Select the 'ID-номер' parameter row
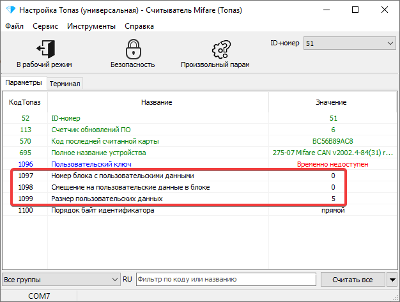The height and width of the screenshot is (302, 400). (x=200, y=118)
